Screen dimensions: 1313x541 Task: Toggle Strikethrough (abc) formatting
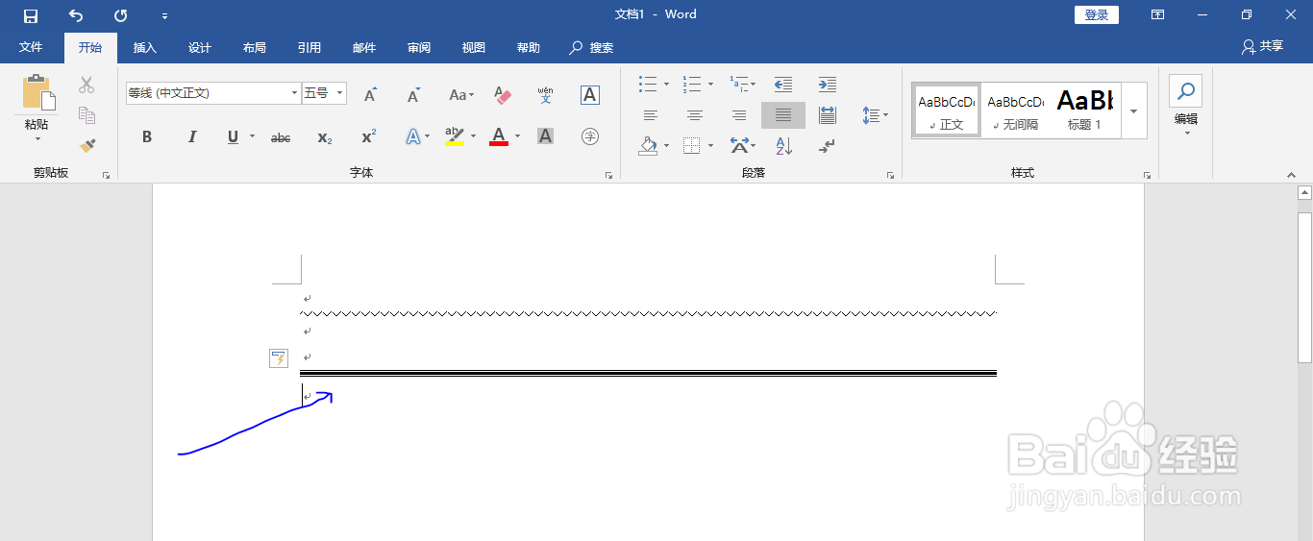tap(281, 137)
